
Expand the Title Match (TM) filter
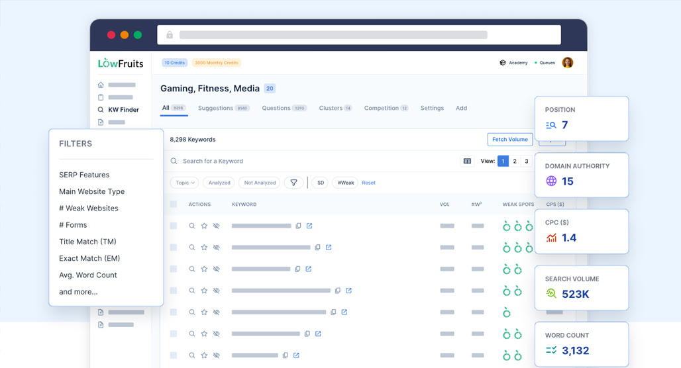(87, 242)
